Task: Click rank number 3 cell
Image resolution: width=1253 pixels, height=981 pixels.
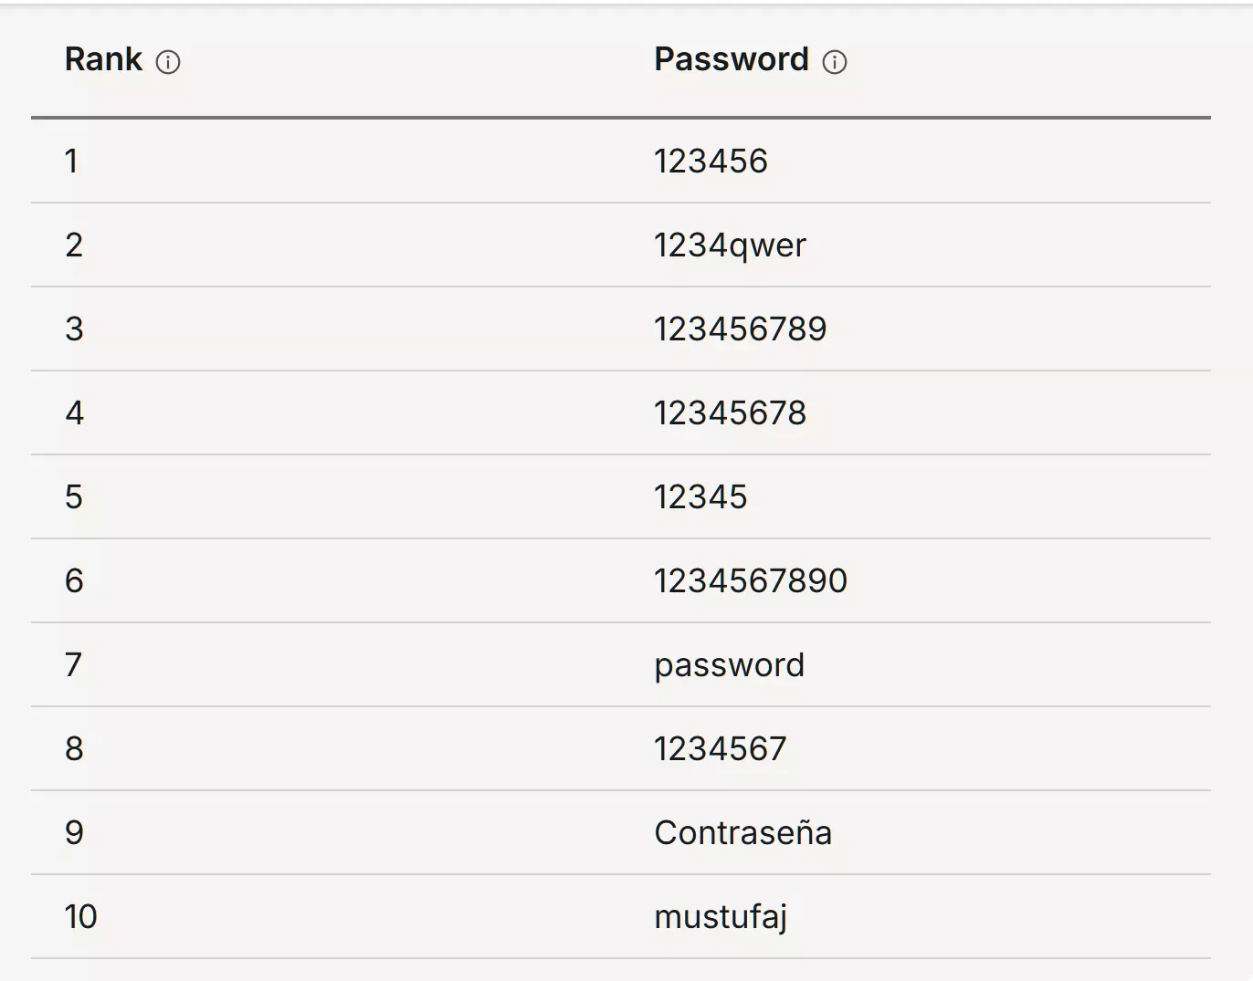Action: (74, 329)
